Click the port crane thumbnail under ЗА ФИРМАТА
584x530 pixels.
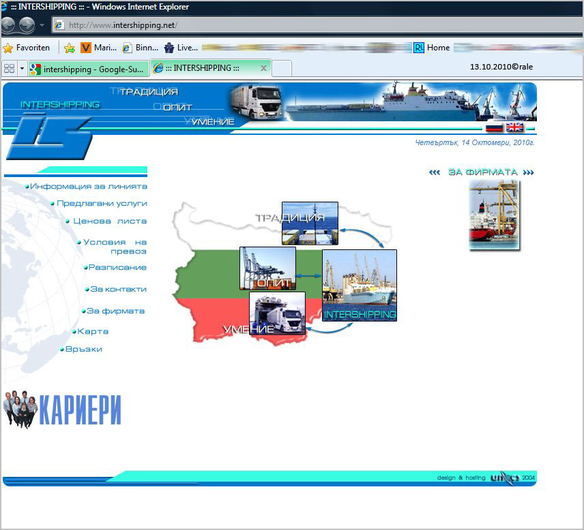click(494, 215)
